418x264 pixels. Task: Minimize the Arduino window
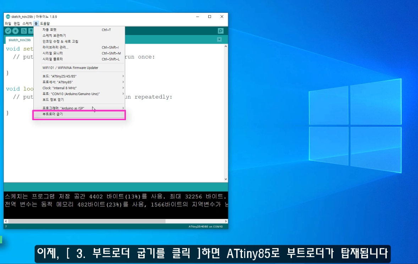pos(198,17)
